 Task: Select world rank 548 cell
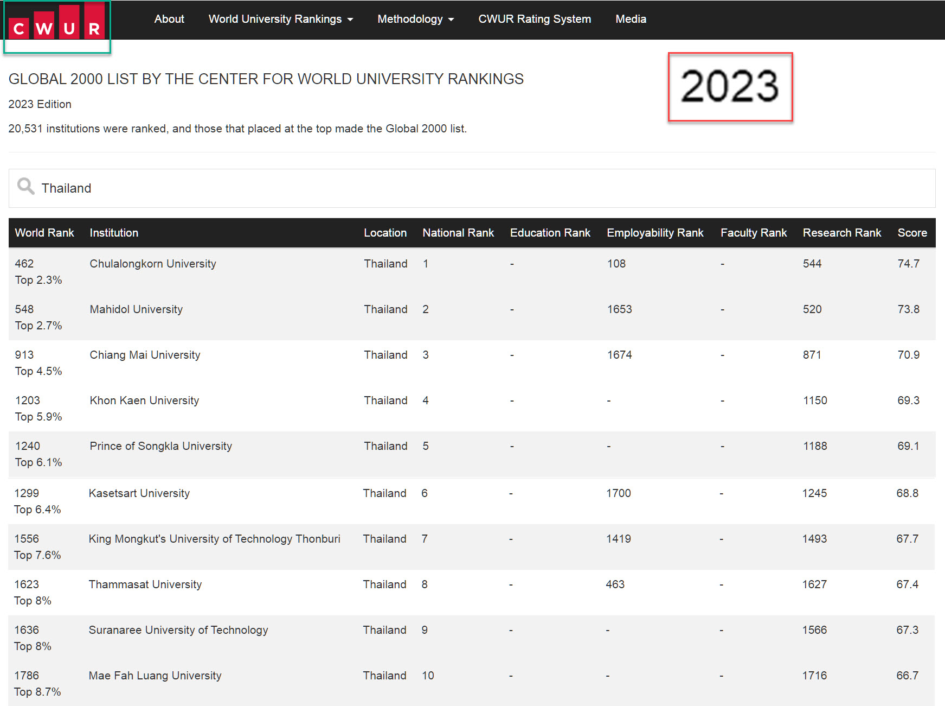[x=24, y=309]
